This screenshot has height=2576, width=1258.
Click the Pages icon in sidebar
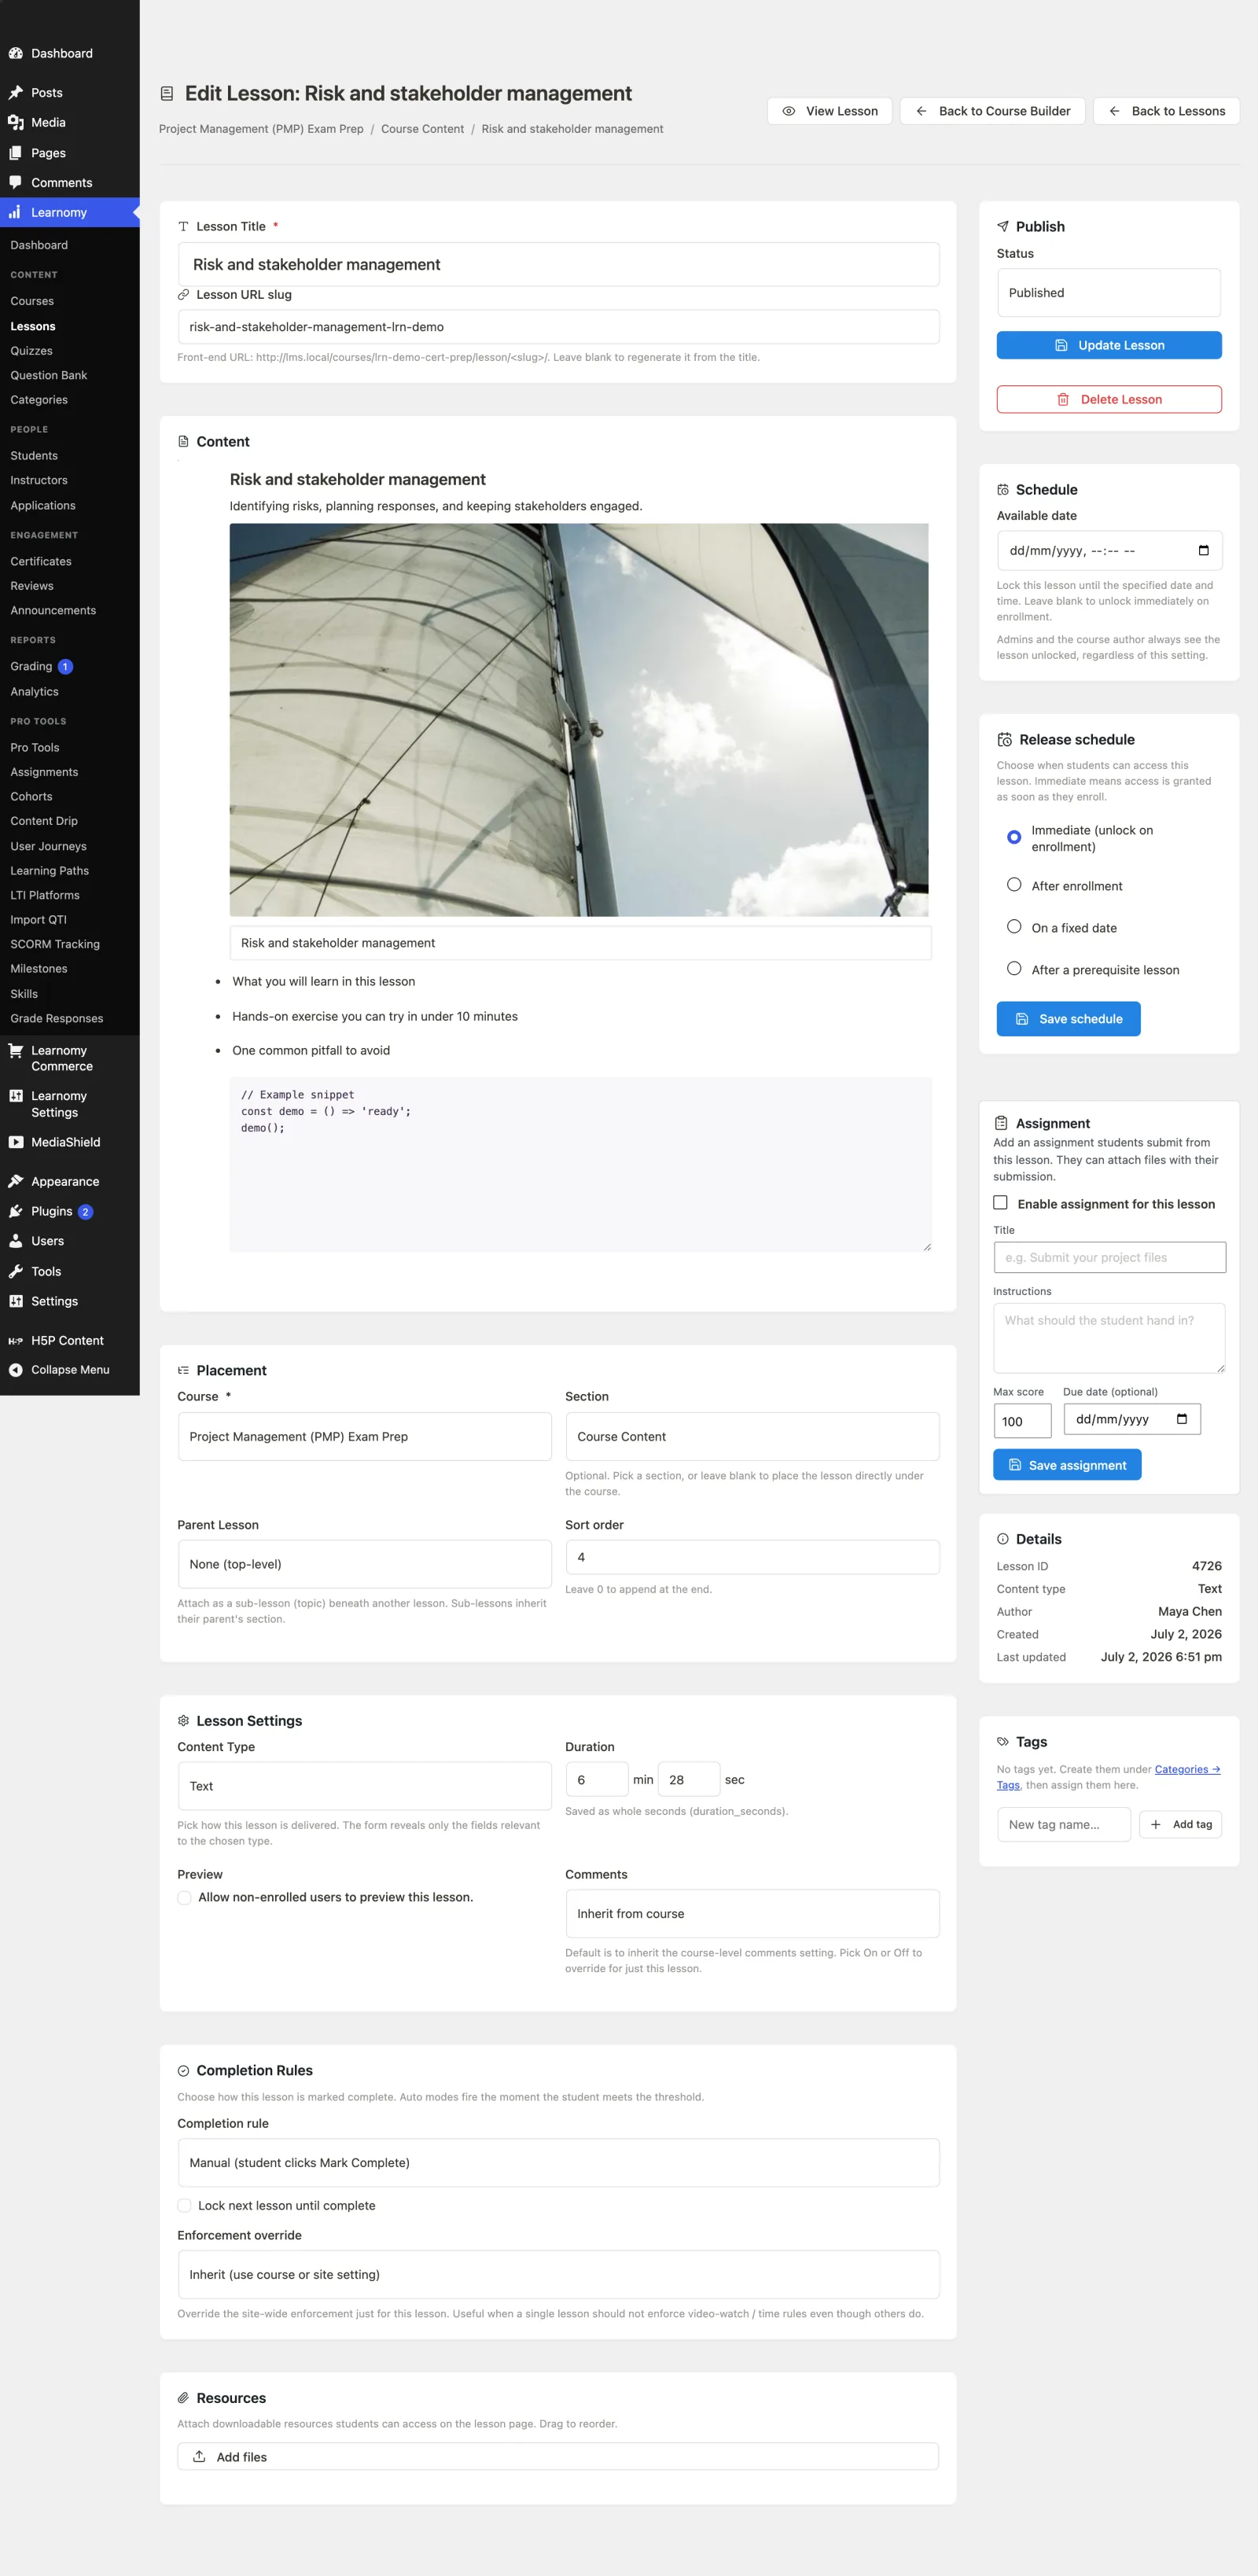coord(16,153)
